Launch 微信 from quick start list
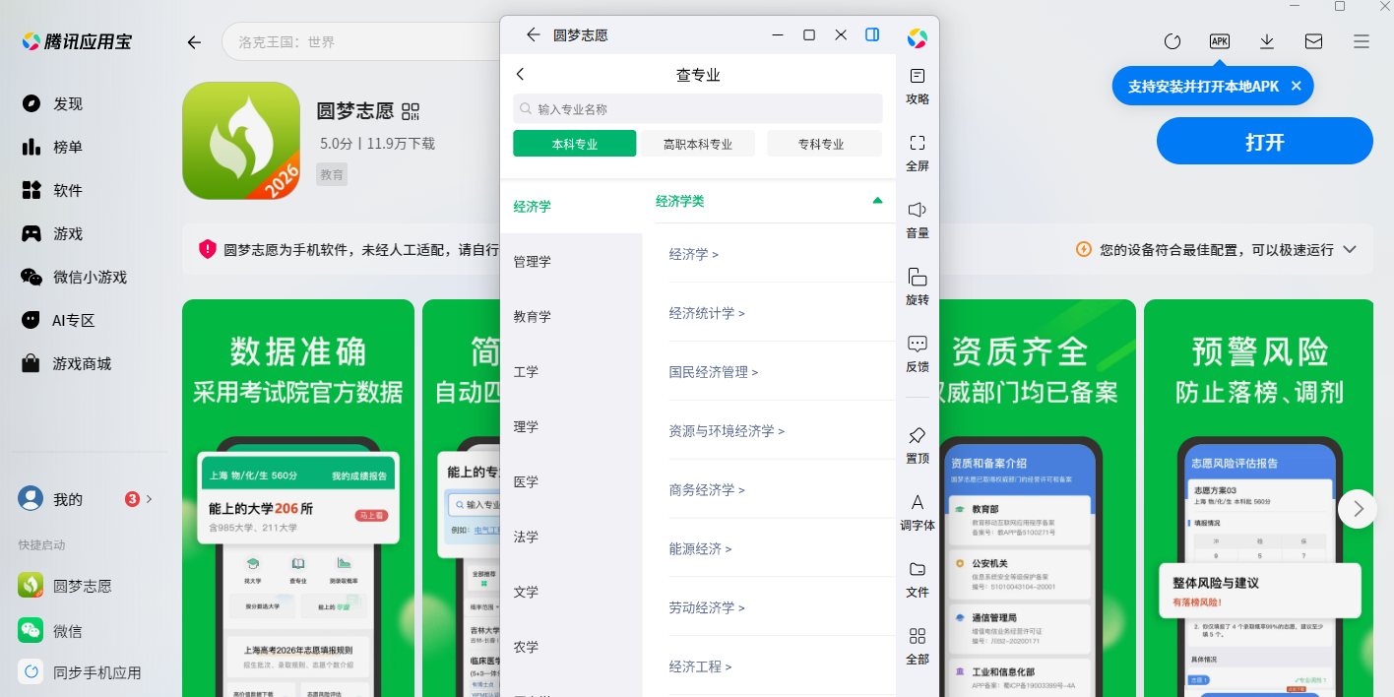 [x=49, y=631]
